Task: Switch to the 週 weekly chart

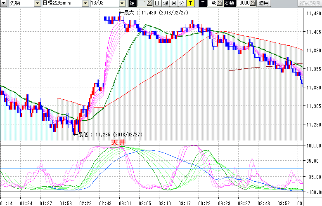Action: pyautogui.click(x=165, y=3)
